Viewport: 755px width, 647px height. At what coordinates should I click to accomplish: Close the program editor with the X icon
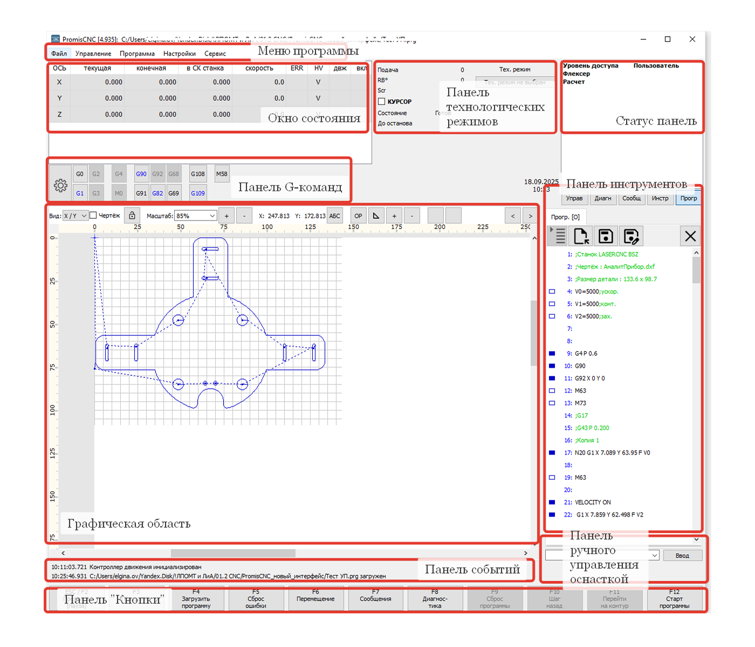pos(690,236)
